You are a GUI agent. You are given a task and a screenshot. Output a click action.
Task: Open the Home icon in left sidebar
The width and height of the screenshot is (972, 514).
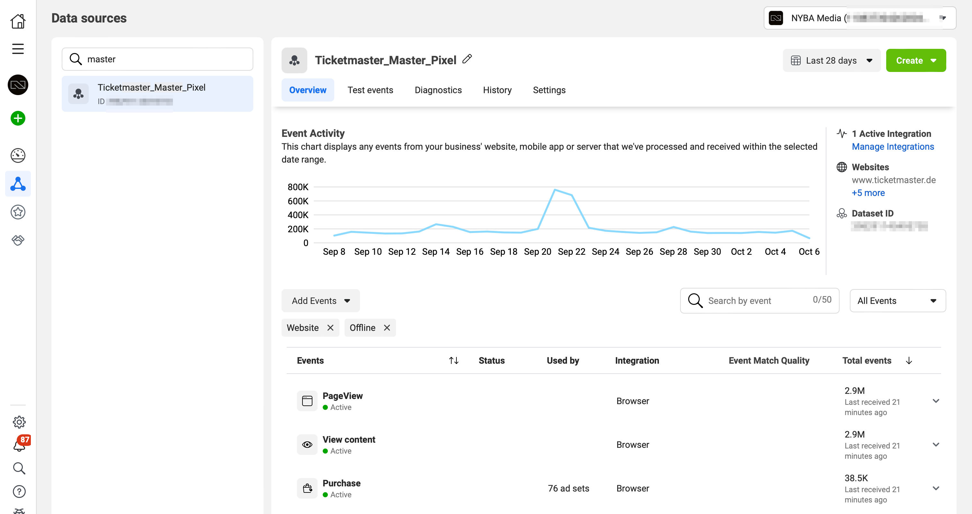click(x=18, y=22)
